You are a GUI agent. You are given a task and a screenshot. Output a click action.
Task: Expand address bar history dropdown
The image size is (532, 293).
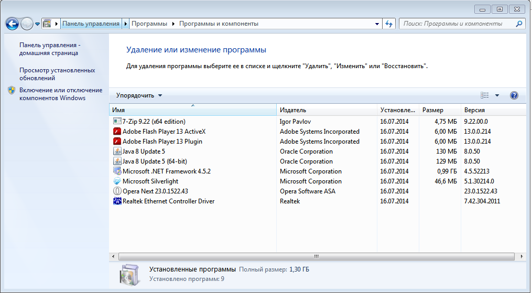coord(377,24)
